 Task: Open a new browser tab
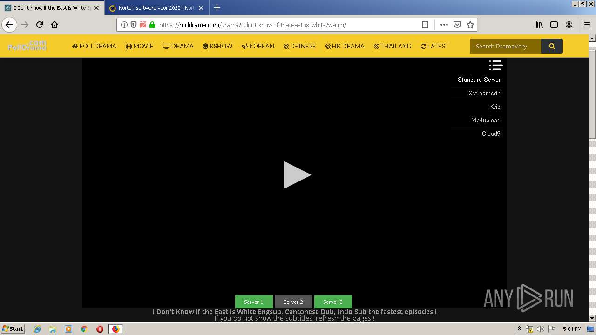click(x=217, y=7)
